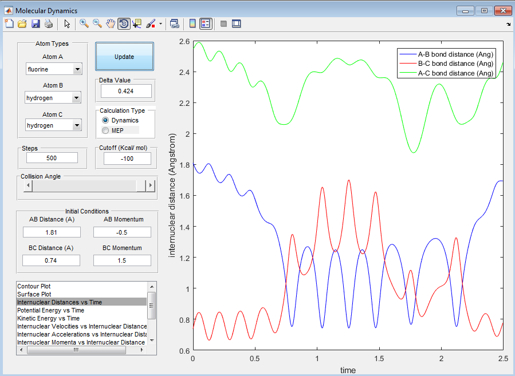This screenshot has width=515, height=376.
Task: Select the Zoom In magnifier tool
Action: click(84, 23)
